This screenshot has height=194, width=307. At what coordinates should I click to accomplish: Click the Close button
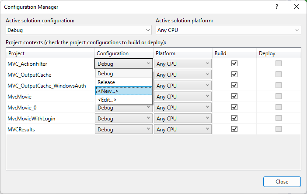point(282,182)
